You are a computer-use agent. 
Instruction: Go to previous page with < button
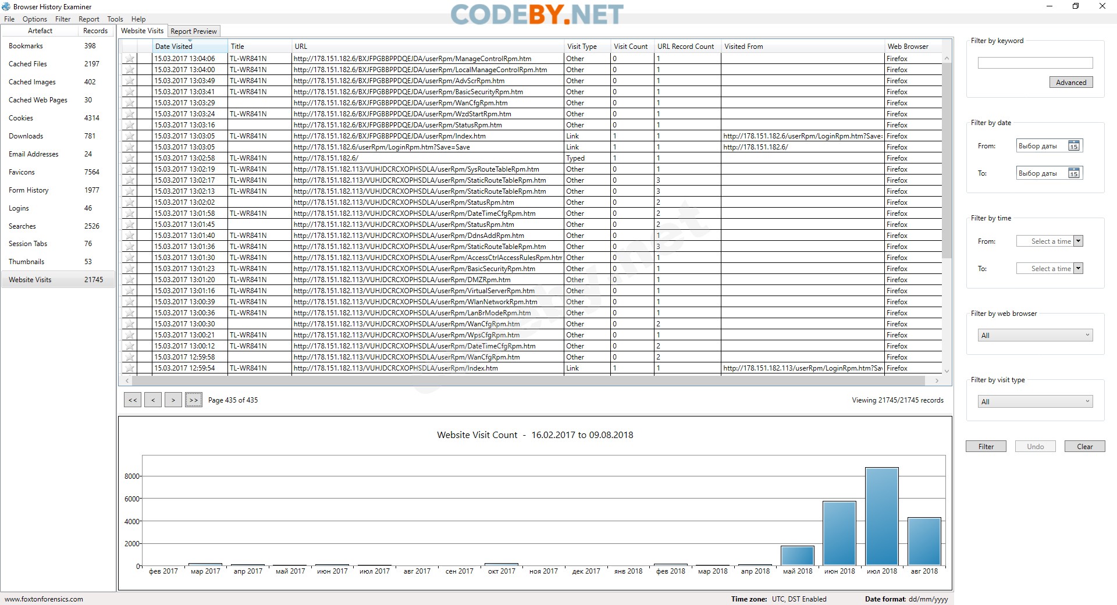pyautogui.click(x=153, y=400)
